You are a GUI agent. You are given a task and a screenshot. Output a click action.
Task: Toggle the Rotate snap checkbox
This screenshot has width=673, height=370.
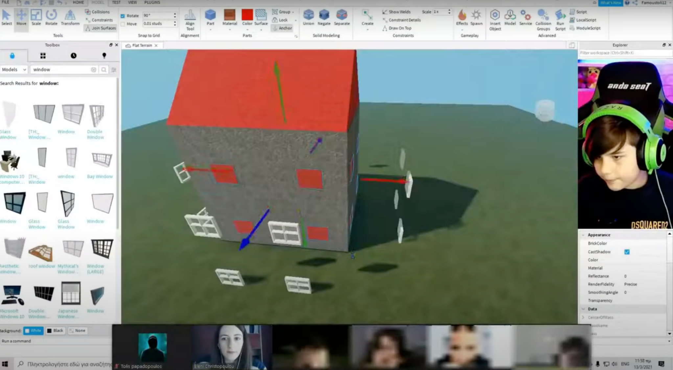[123, 16]
